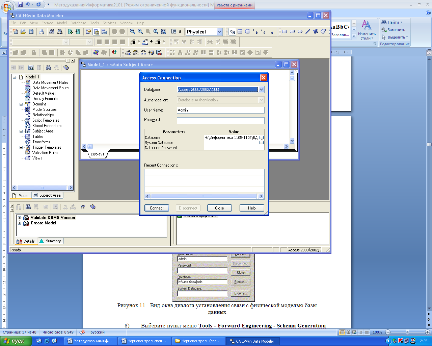
Task: Click the line drawing tool icon
Action: (x=307, y=31)
